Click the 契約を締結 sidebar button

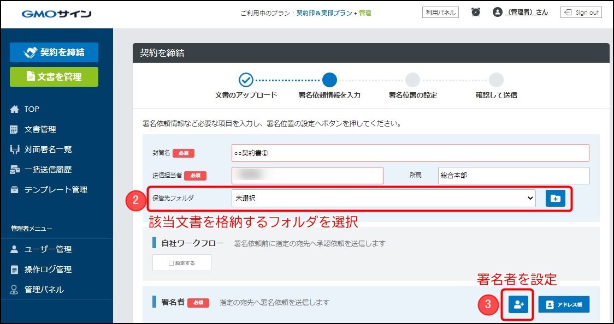(54, 52)
